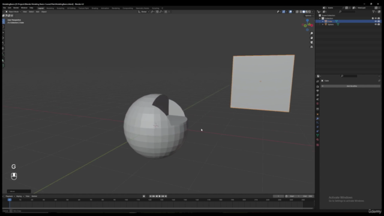Toggle the Pin icon in Properties header
Screen dimensions: 384x216
(x=379, y=80)
